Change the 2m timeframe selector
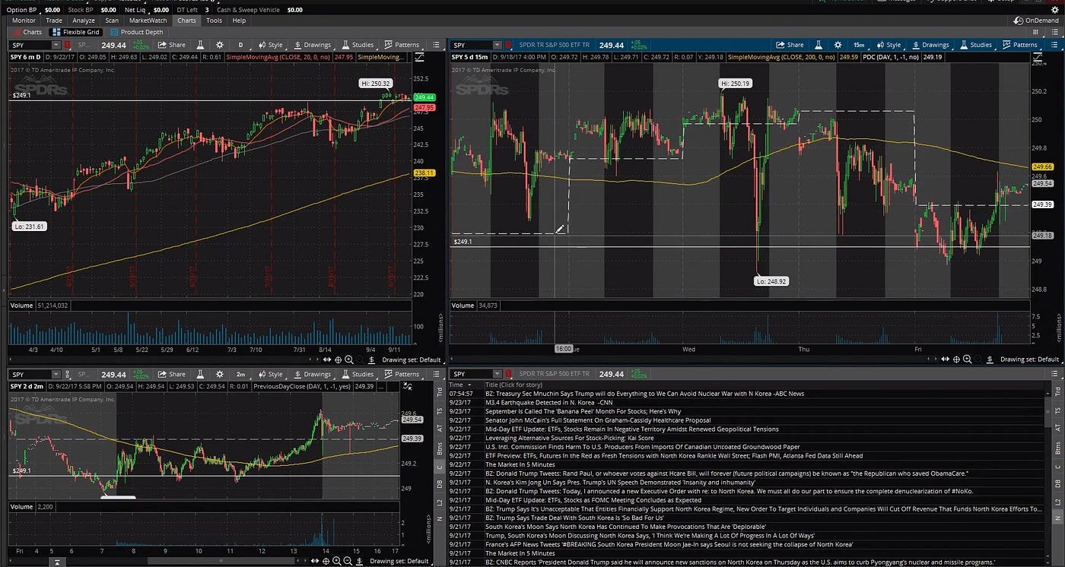Viewport: 1065px width, 567px height. pyautogui.click(x=241, y=374)
